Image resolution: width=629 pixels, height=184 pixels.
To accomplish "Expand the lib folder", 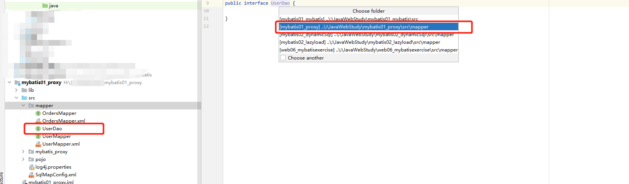I will pyautogui.click(x=16, y=90).
